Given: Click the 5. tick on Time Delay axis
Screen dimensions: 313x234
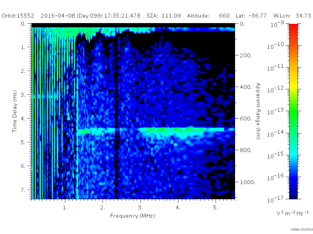Looking at the screenshot, I should [23, 142].
